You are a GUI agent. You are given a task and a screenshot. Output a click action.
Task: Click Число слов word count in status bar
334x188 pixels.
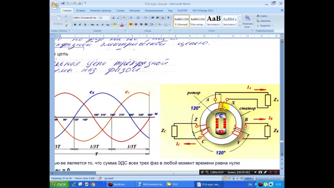(85, 178)
